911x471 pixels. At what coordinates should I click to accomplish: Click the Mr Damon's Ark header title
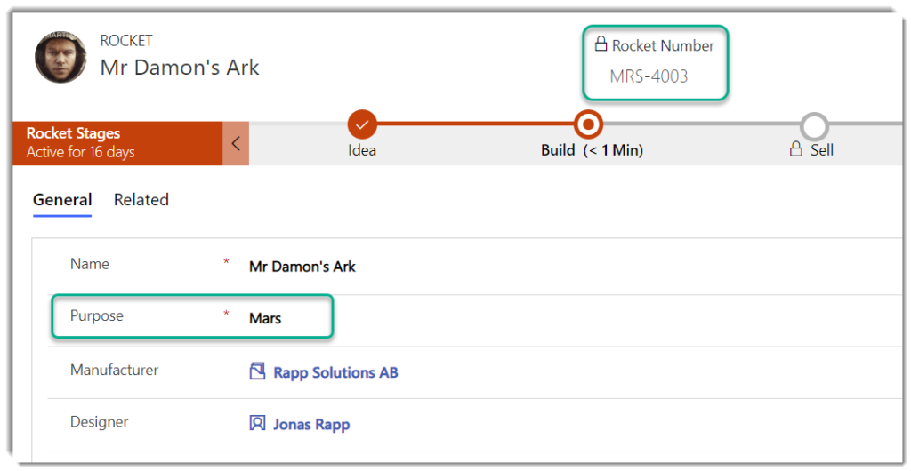pyautogui.click(x=180, y=68)
